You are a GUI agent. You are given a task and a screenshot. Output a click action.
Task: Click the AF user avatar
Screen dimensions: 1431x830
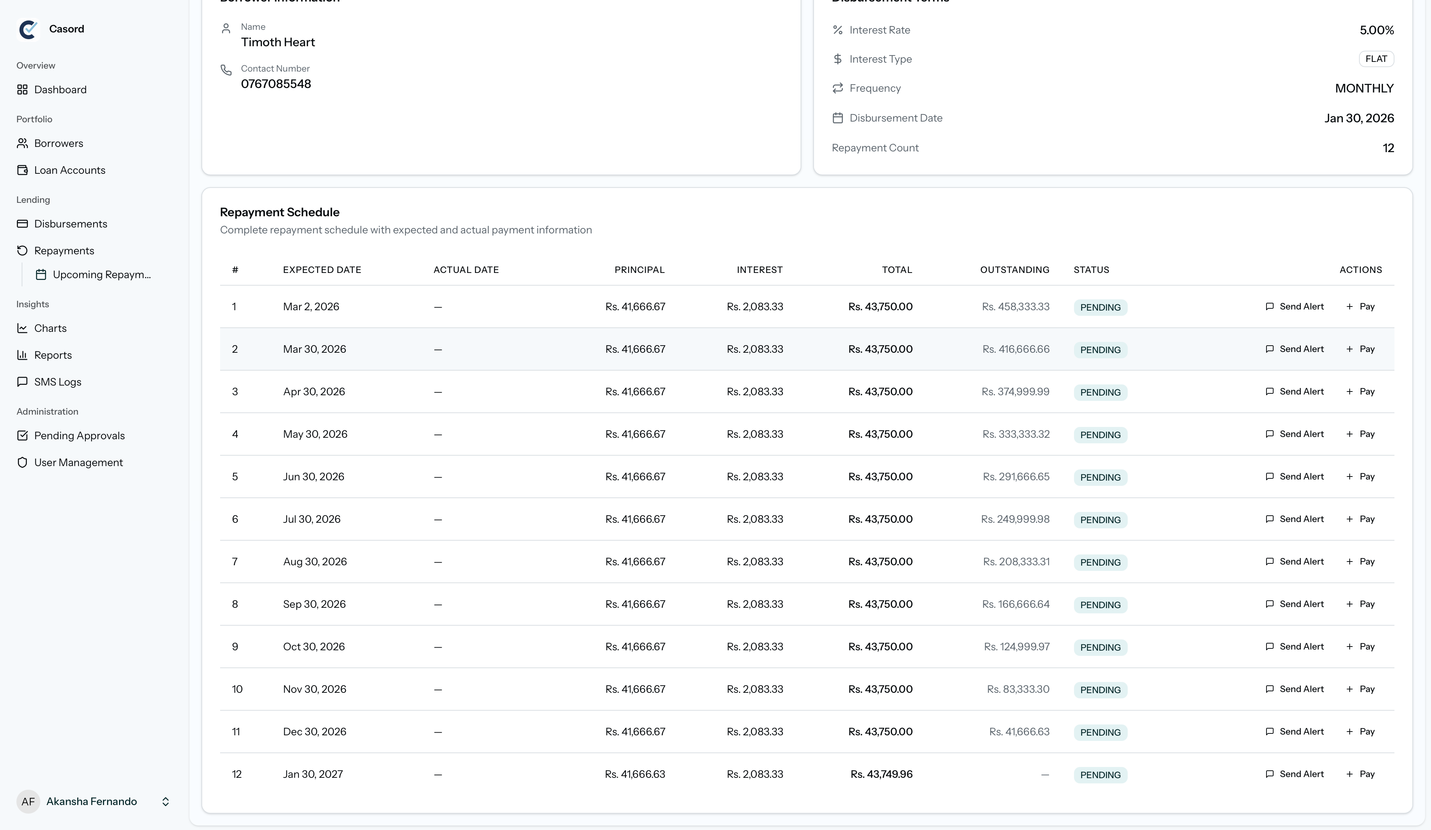pos(28,802)
